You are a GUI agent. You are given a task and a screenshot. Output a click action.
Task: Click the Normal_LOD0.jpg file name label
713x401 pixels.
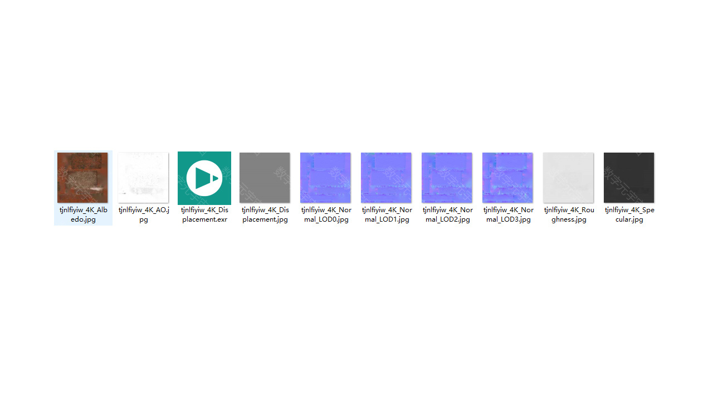[326, 214]
